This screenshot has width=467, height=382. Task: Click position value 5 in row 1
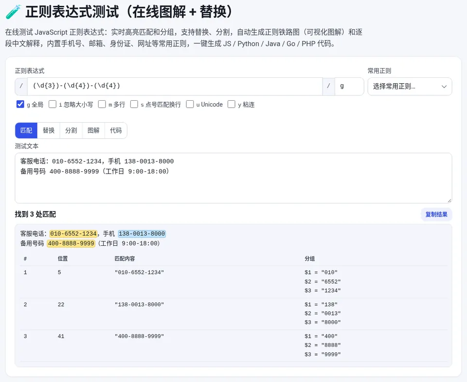pyautogui.click(x=59, y=273)
